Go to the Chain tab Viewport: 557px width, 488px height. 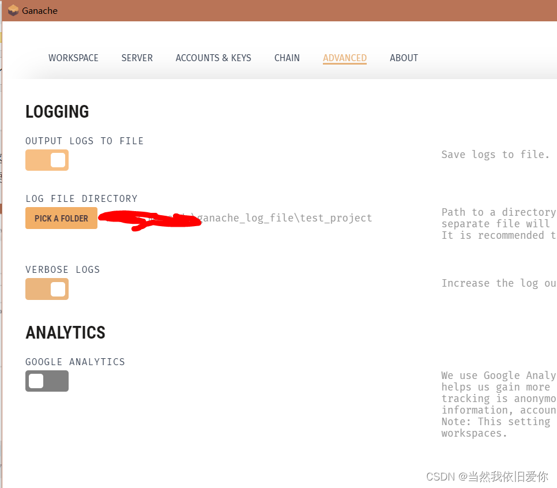pos(287,58)
